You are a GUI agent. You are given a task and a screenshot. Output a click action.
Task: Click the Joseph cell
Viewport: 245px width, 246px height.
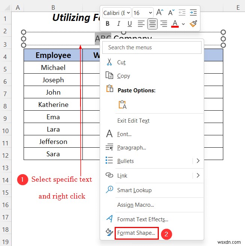(x=53, y=80)
